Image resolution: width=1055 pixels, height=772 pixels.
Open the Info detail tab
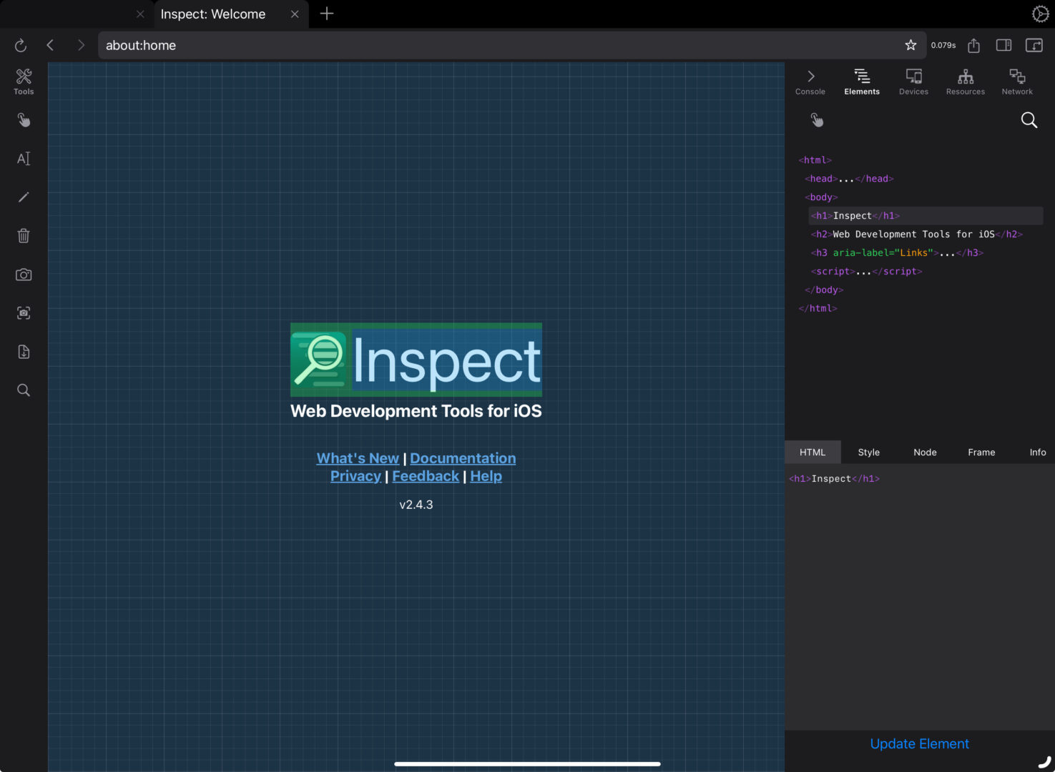(x=1037, y=452)
